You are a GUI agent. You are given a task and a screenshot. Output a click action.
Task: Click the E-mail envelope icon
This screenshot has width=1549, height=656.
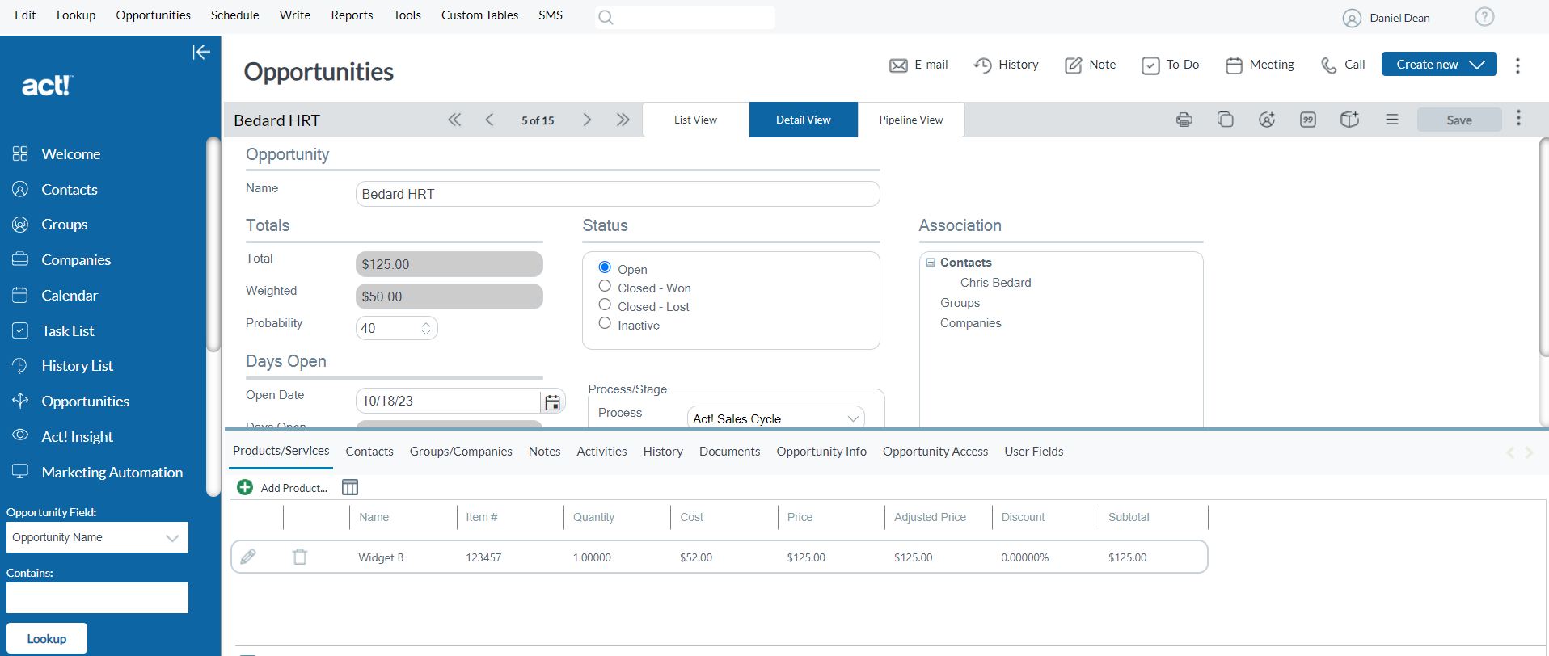tap(898, 65)
